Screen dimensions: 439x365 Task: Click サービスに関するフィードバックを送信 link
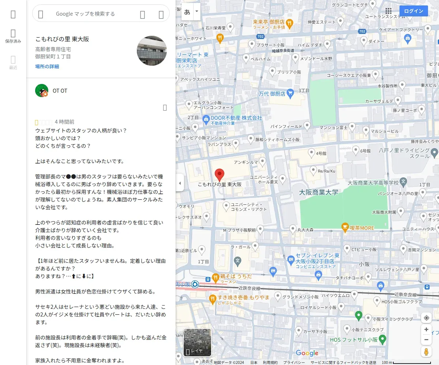tap(343, 362)
